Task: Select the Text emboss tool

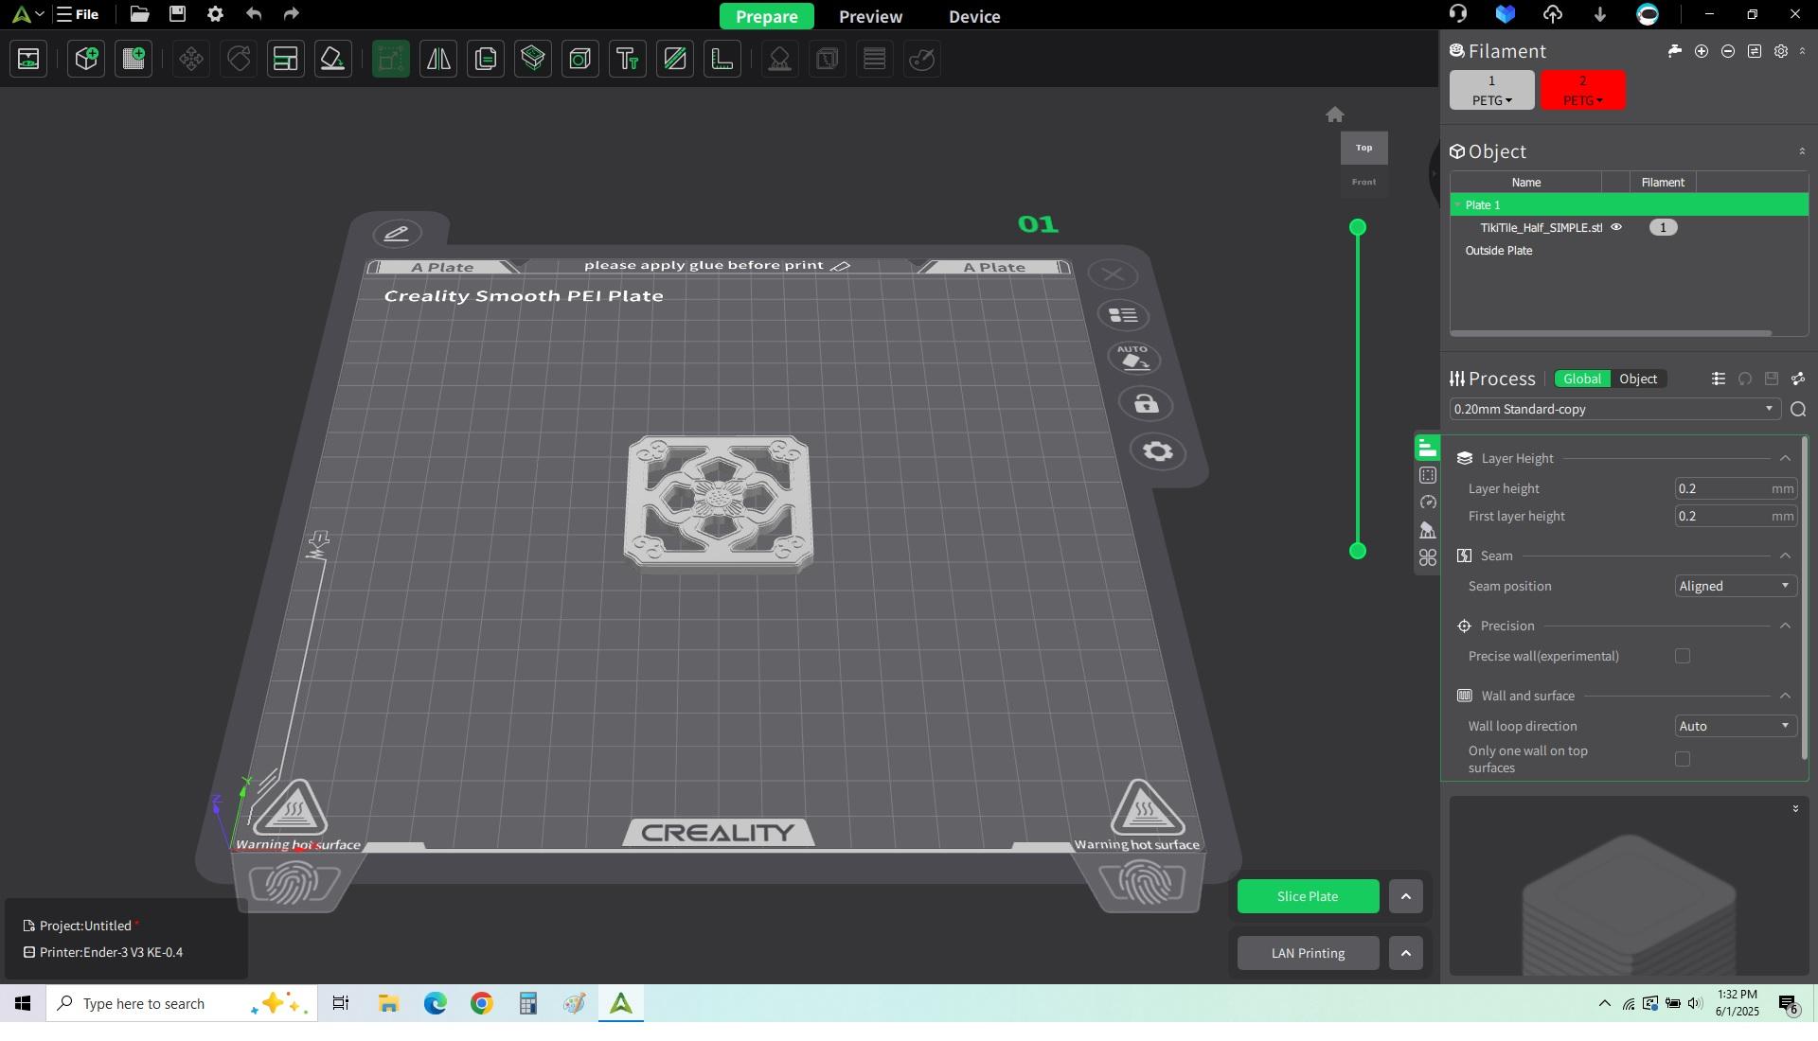Action: (x=628, y=60)
